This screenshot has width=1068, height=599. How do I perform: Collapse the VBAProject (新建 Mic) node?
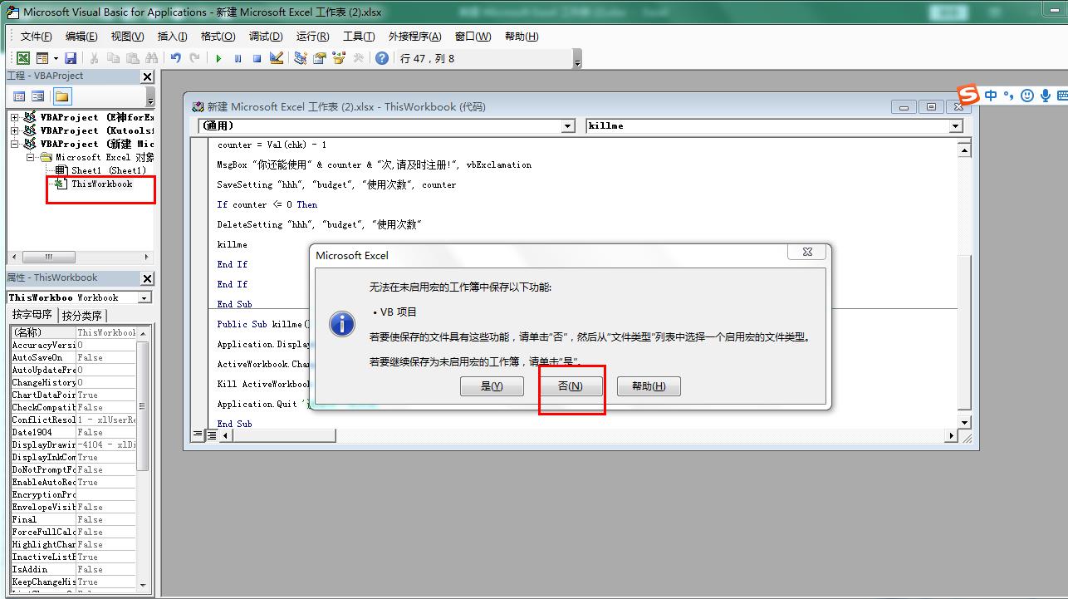pos(14,144)
